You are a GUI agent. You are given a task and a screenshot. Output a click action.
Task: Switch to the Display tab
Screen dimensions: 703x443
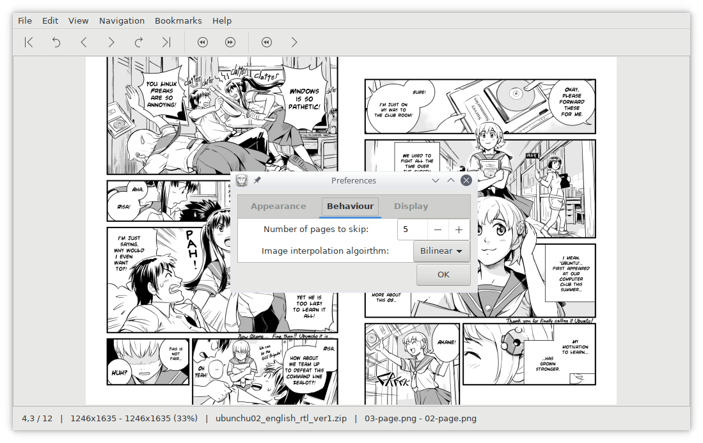tap(411, 206)
